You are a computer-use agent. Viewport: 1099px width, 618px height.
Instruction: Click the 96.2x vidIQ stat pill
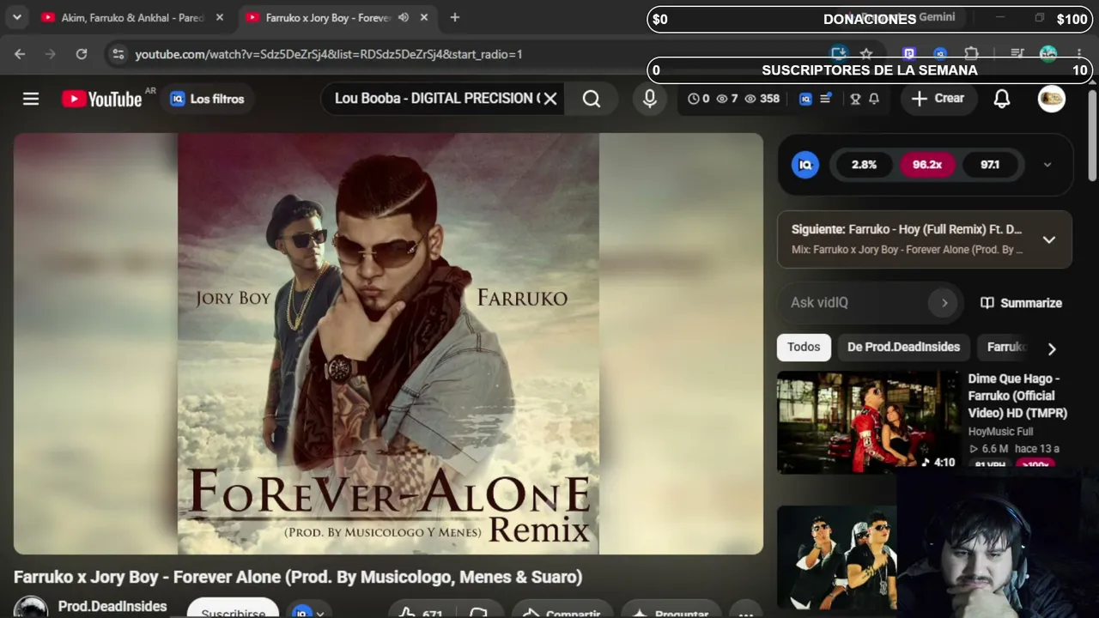click(927, 165)
